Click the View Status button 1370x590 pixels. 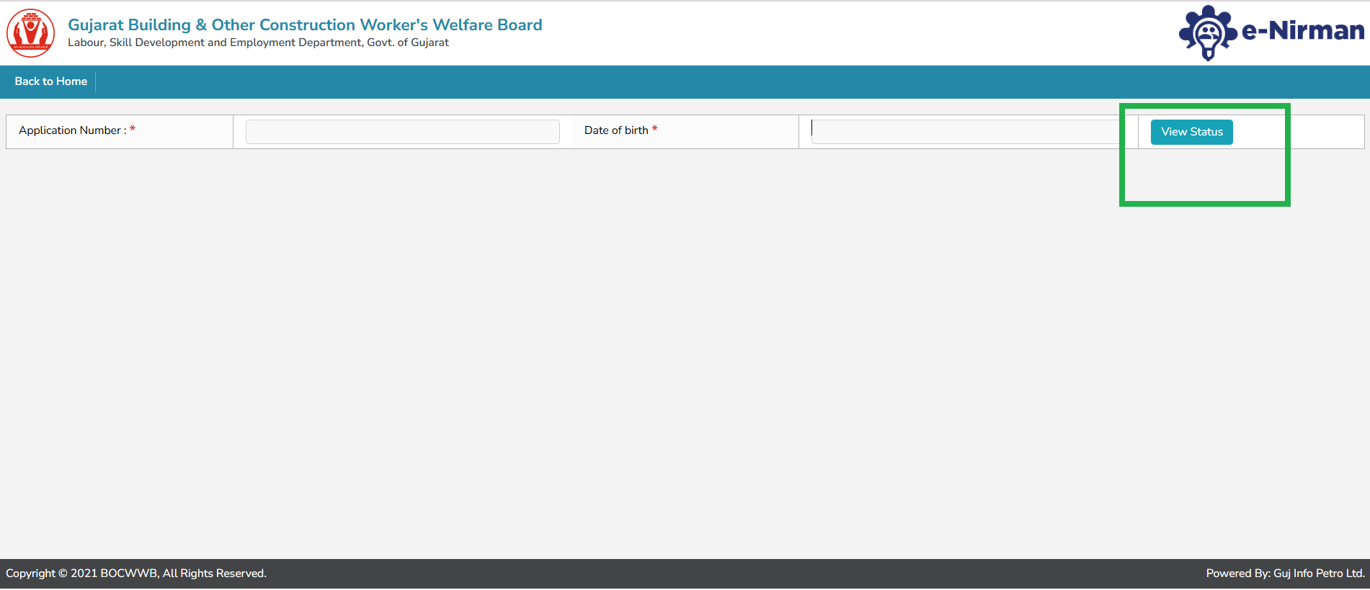[x=1191, y=132]
